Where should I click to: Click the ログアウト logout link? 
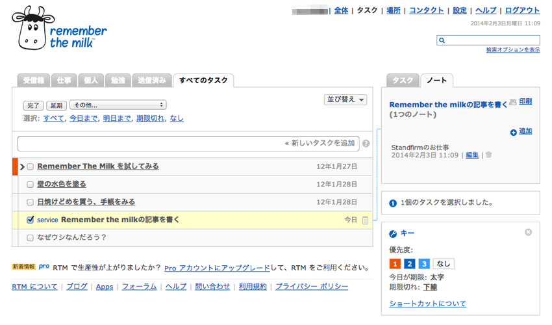(522, 10)
